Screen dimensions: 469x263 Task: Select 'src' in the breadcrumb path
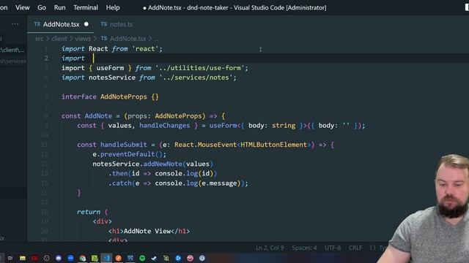39,39
